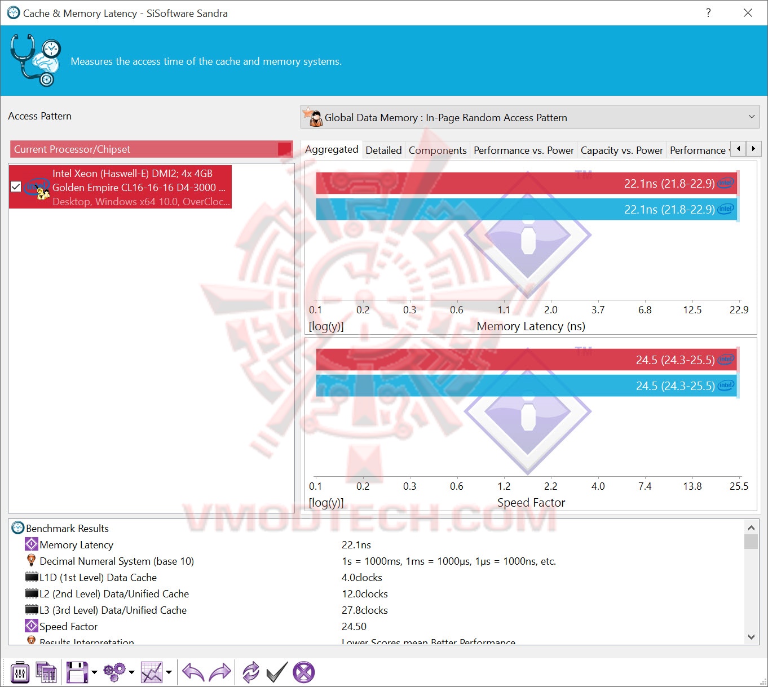Click the line graph chart icon
Viewport: 768px width, 687px height.
click(152, 672)
